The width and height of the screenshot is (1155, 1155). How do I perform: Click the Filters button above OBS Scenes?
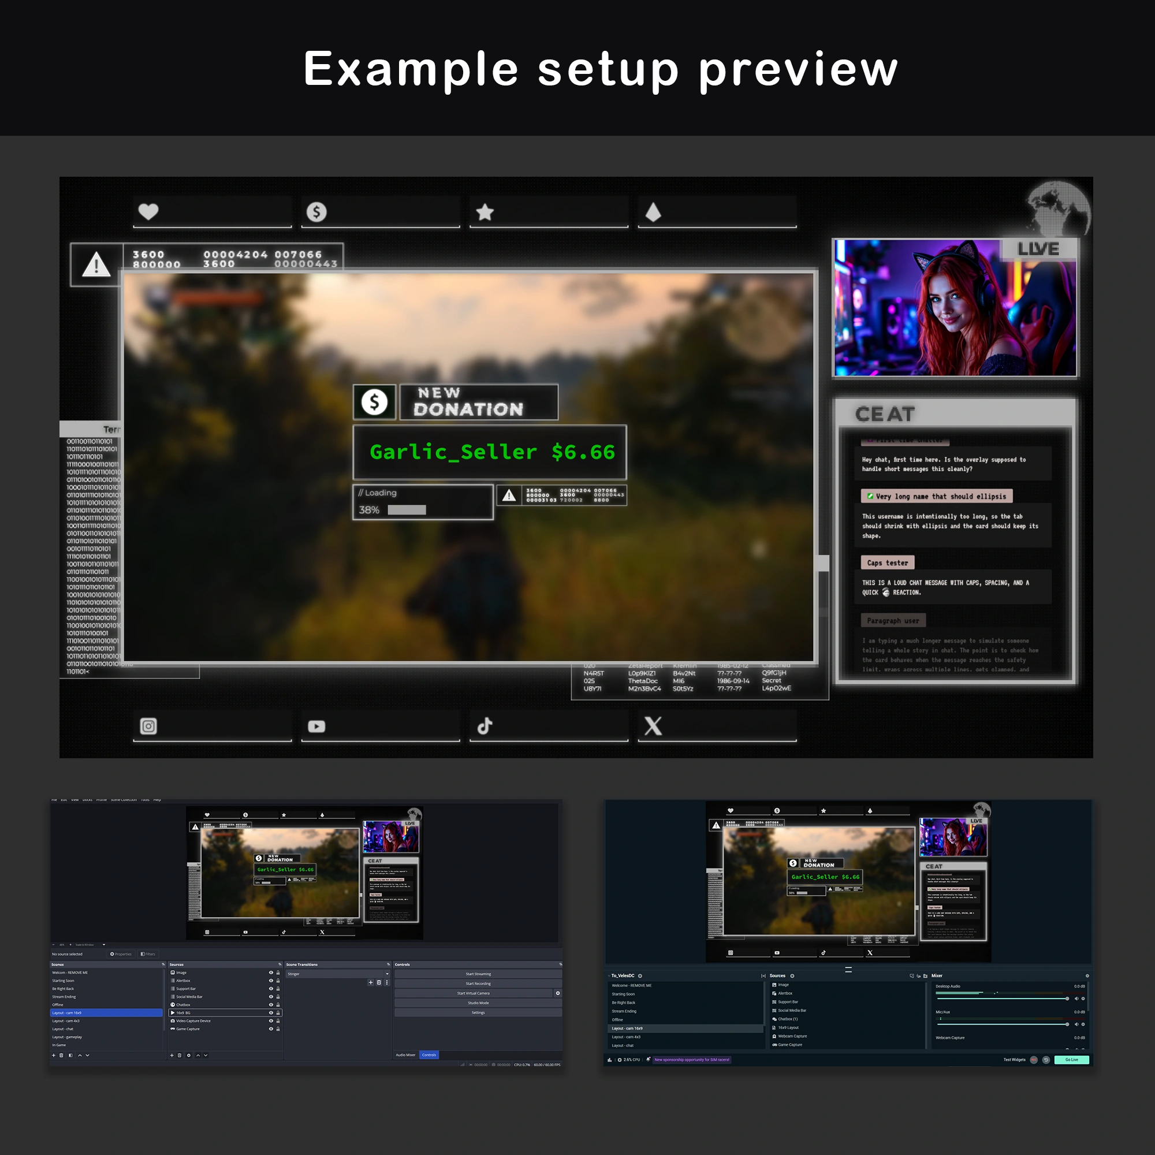coord(148,954)
